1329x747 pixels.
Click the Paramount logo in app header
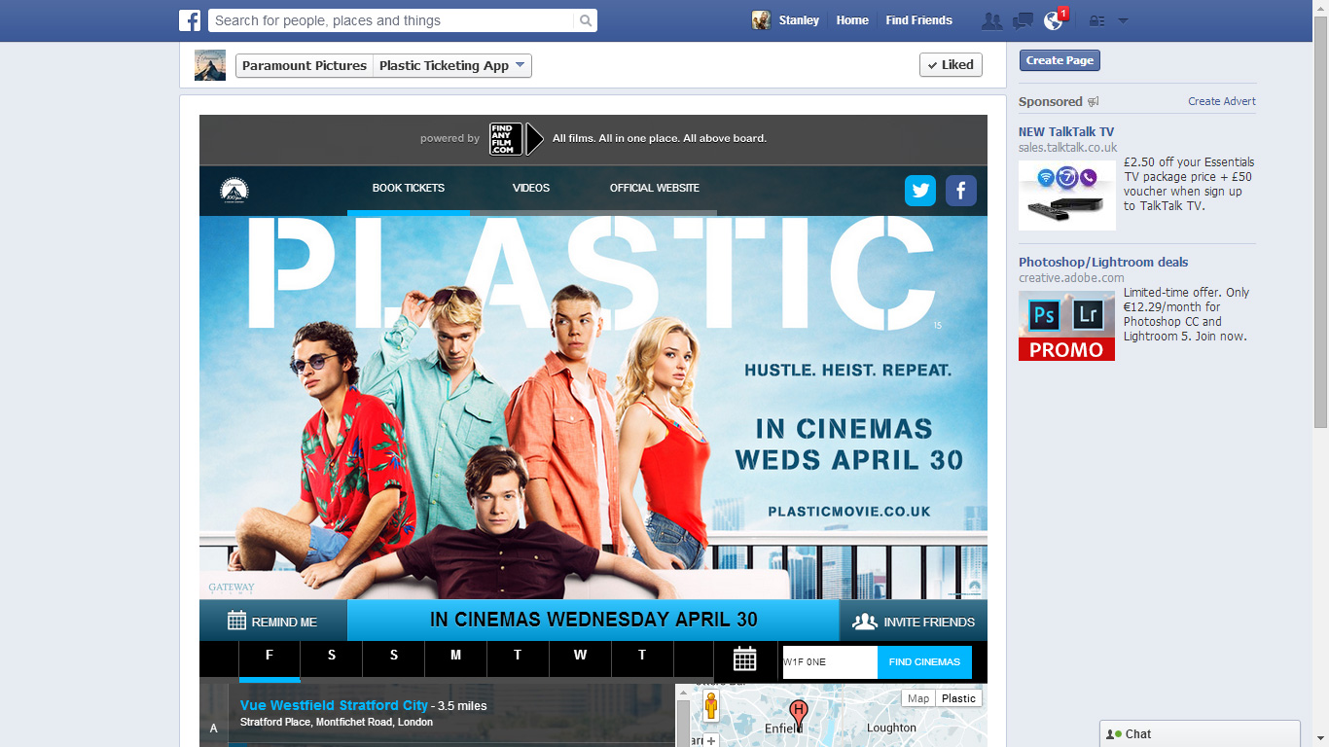pos(233,190)
